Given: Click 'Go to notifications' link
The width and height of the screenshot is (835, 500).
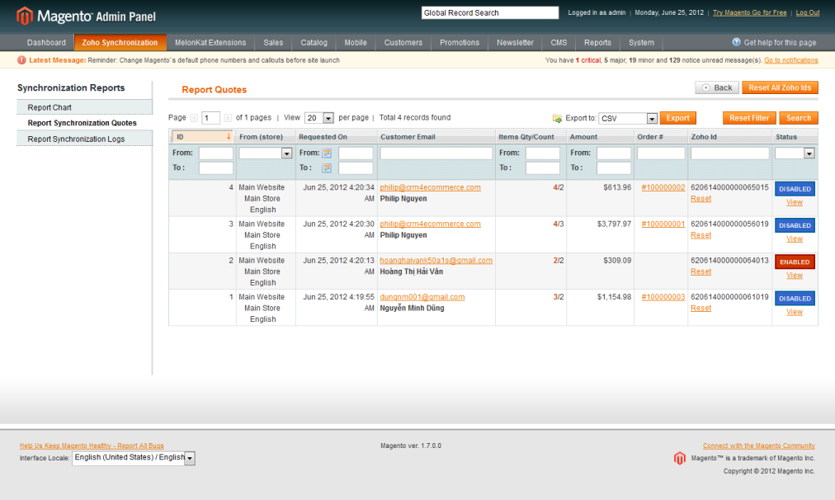Looking at the screenshot, I should tap(790, 61).
